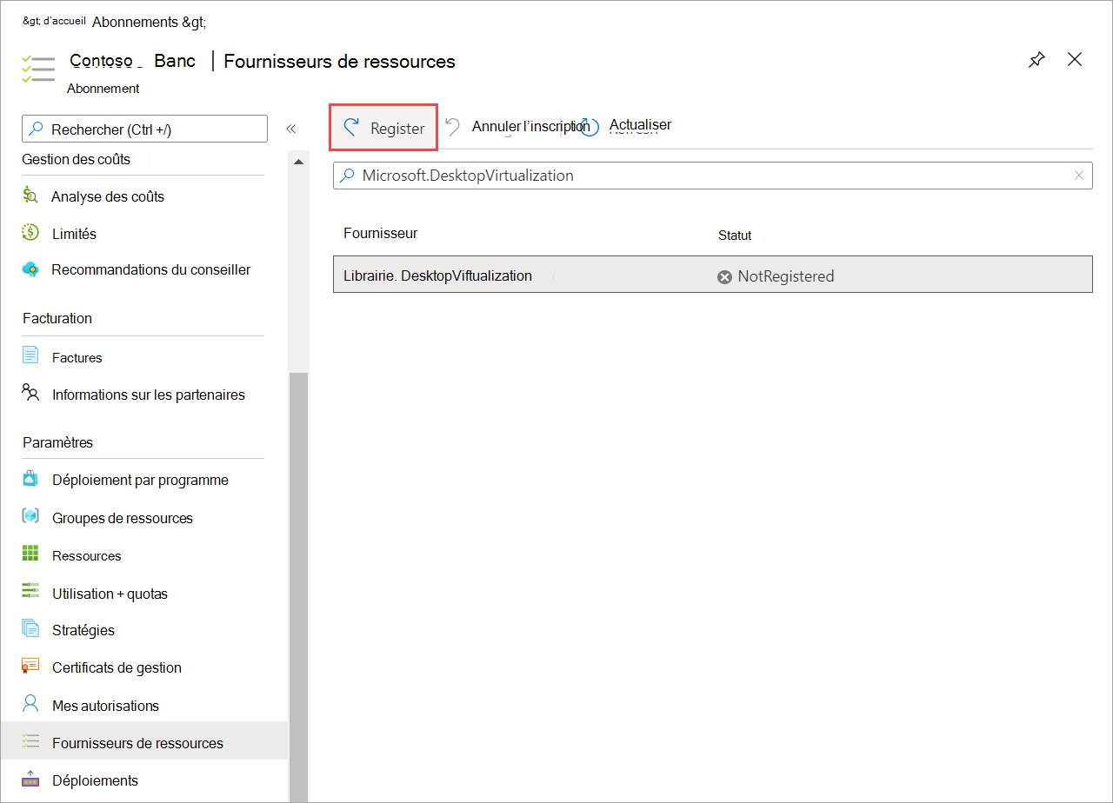
Task: Click the resource groups cube icon
Action: 30,516
